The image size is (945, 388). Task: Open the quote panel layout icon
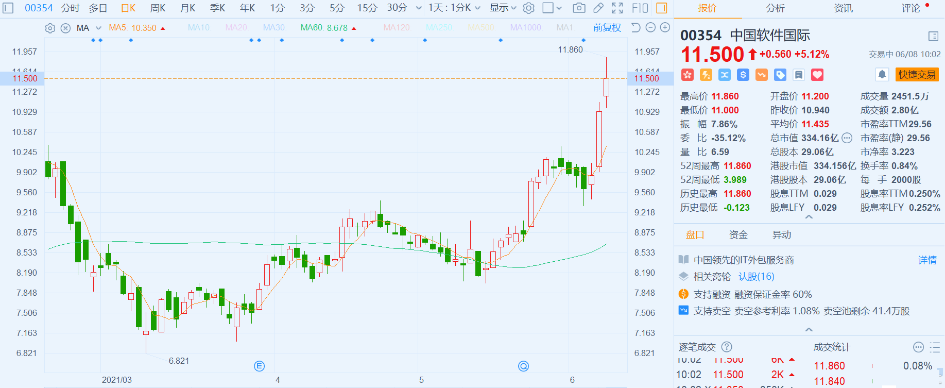(933, 36)
